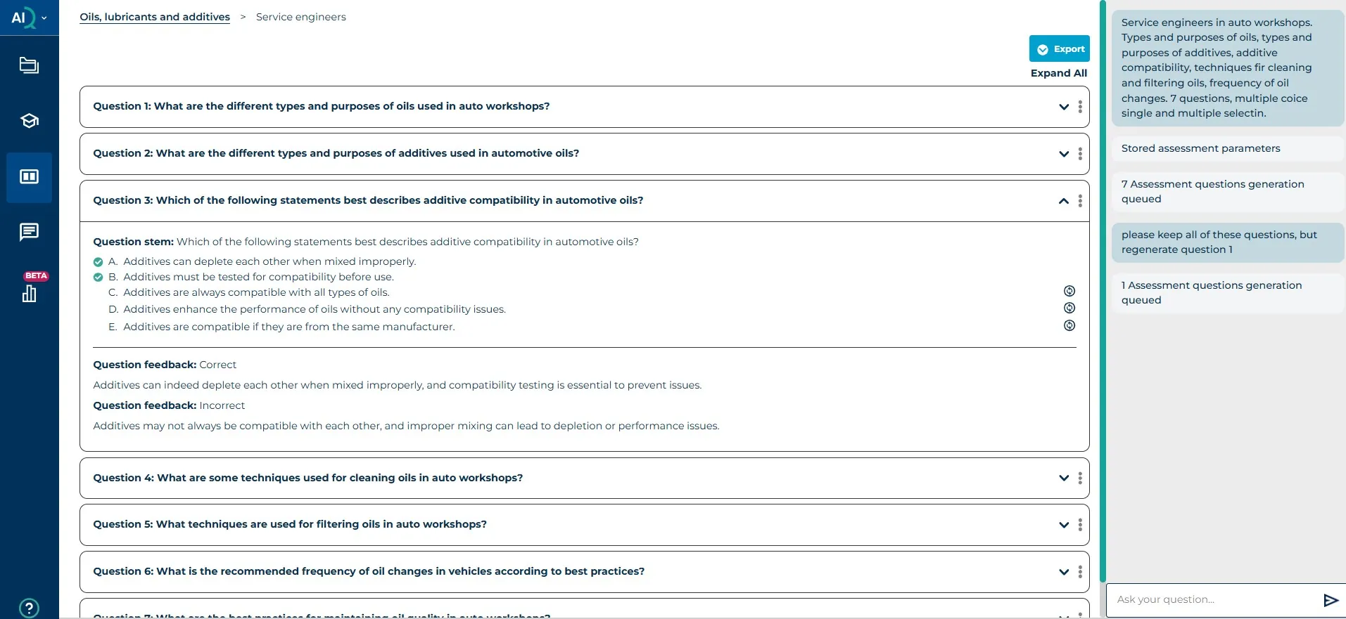Viewport: 1346px width, 619px height.
Task: Collapse Question 3 using its chevron
Action: 1063,201
